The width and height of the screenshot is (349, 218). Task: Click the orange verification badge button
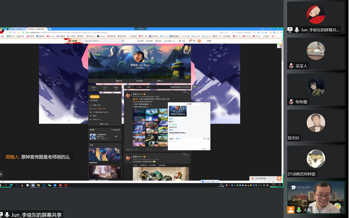point(95,97)
